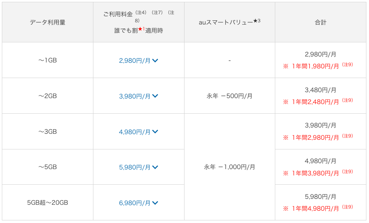Click the red star ★1 note marker
The height and width of the screenshot is (223, 369).
(x=141, y=29)
